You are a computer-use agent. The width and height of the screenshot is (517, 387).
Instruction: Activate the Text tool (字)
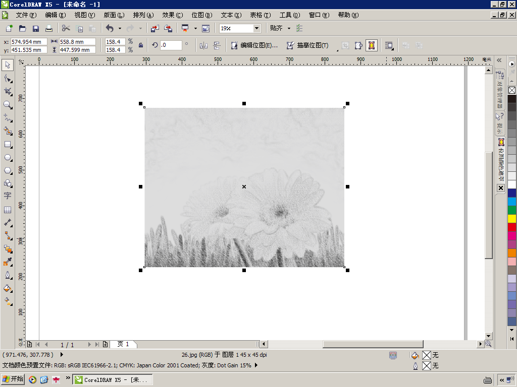pyautogui.click(x=8, y=196)
